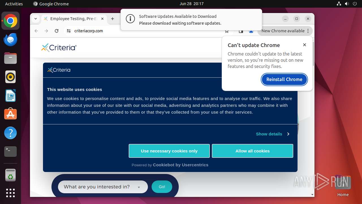
Task: Open the new tab plus button
Action: [113, 19]
